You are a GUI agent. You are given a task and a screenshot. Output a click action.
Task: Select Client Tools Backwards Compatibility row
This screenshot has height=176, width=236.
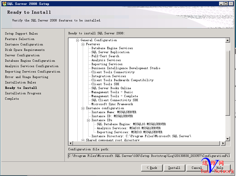tap(123, 80)
